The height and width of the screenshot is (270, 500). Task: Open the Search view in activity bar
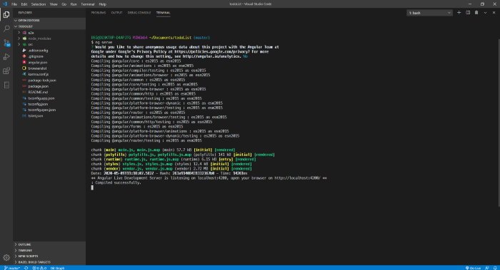tap(6, 28)
